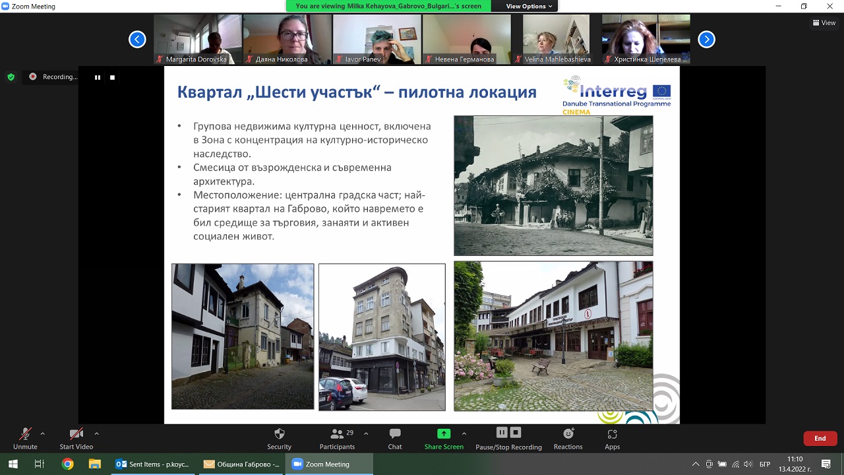Show next participants with the right arrow
This screenshot has width=844, height=475.
[x=706, y=40]
